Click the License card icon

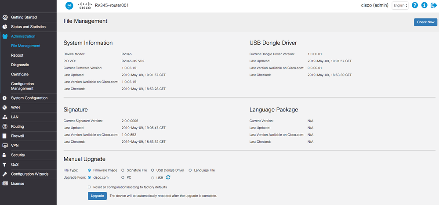(x=4, y=184)
